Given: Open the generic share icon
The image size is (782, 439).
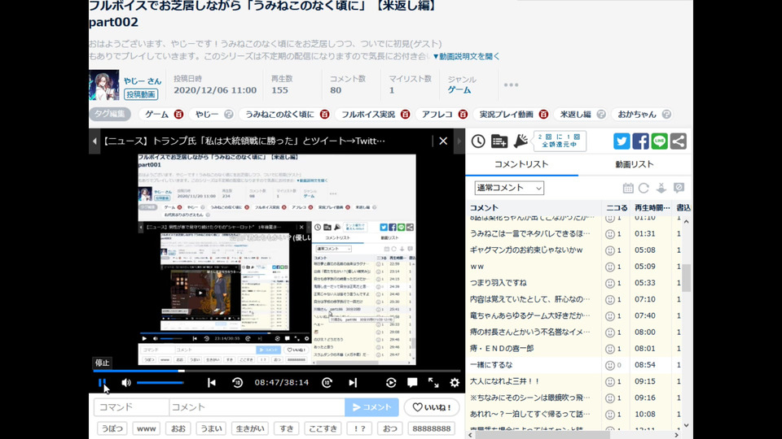Looking at the screenshot, I should [x=679, y=141].
